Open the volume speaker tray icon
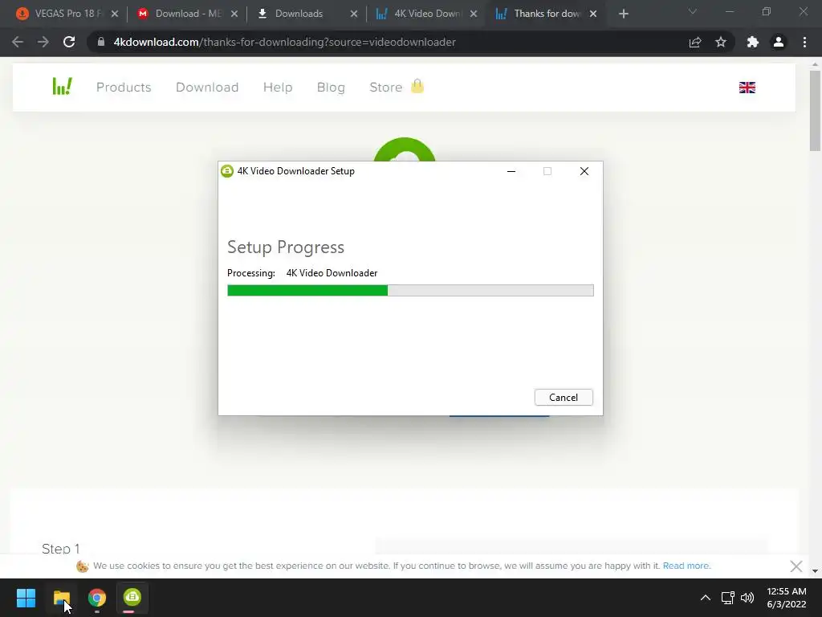Viewport: 822px width, 617px height. (747, 598)
